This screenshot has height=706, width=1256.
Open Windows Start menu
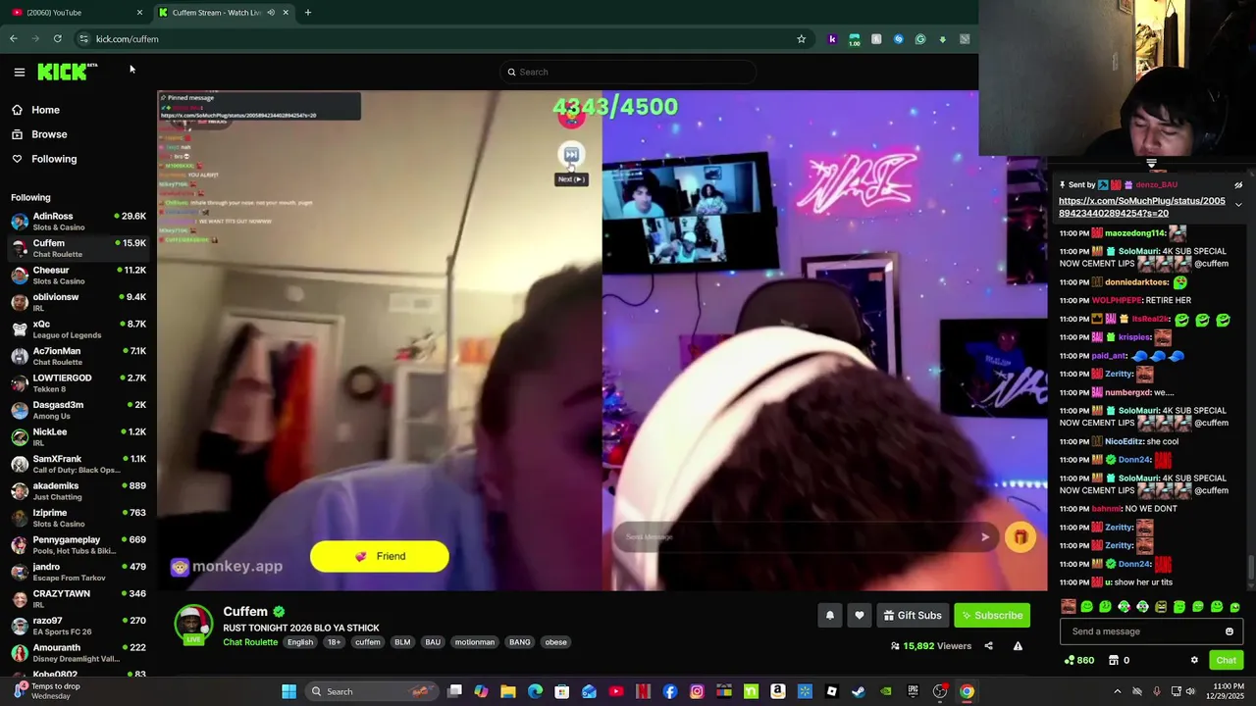point(288,691)
